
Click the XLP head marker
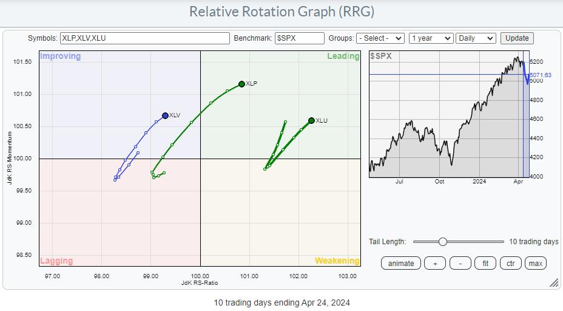(241, 84)
